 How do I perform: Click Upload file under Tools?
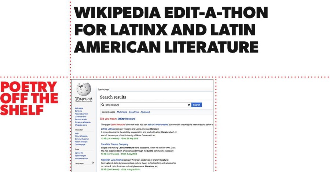[79, 153]
